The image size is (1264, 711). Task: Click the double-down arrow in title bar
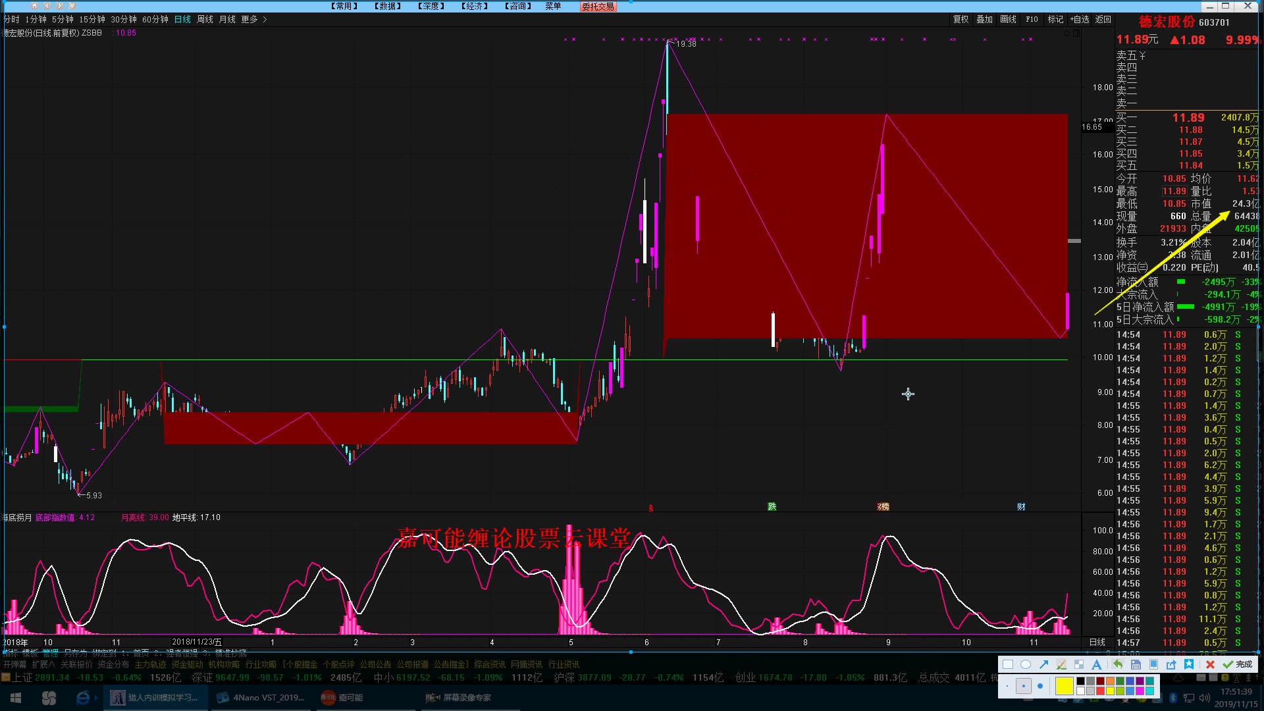[x=72, y=6]
